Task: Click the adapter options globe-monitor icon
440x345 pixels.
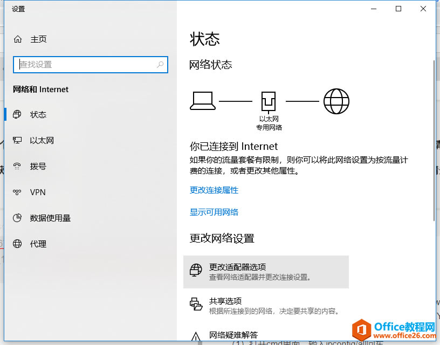Action: point(196,270)
